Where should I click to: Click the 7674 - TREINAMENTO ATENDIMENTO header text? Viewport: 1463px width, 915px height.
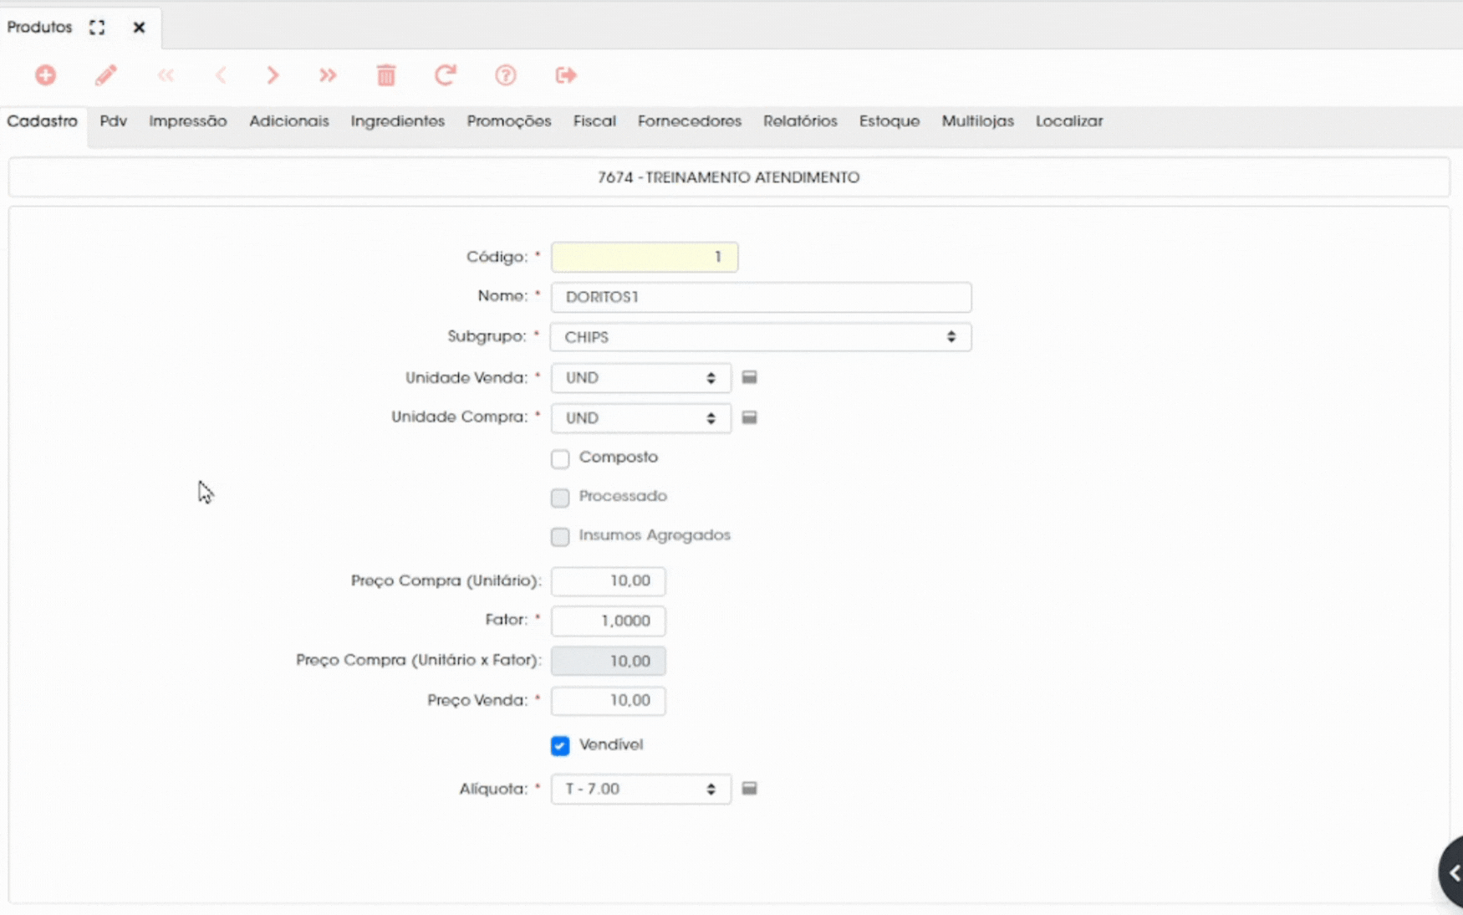pyautogui.click(x=728, y=177)
